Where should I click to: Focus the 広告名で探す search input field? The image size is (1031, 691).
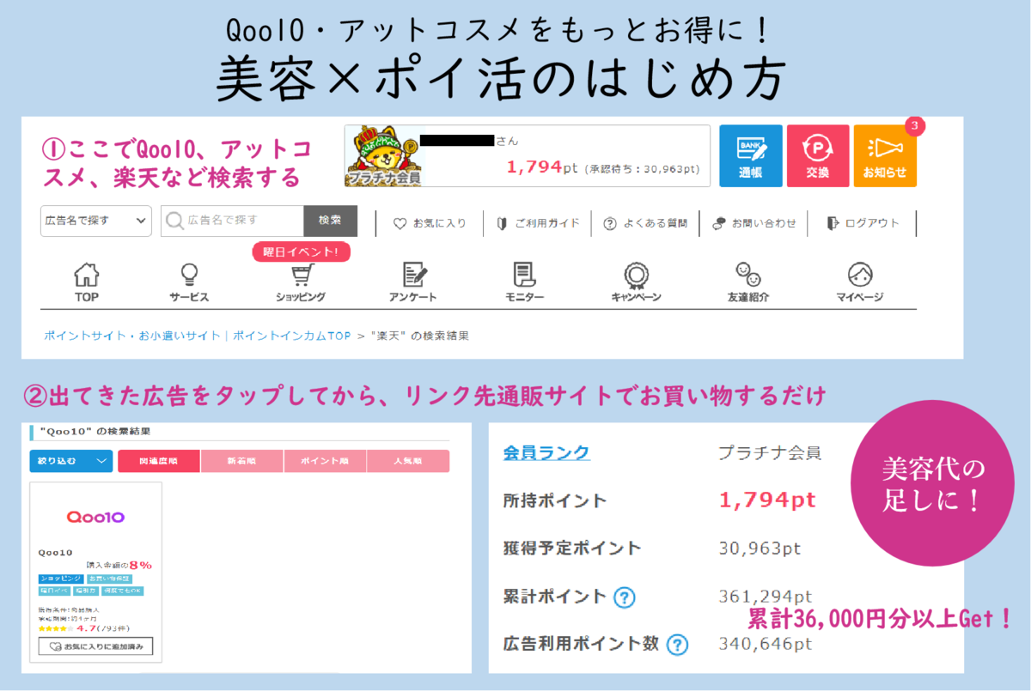point(232,221)
